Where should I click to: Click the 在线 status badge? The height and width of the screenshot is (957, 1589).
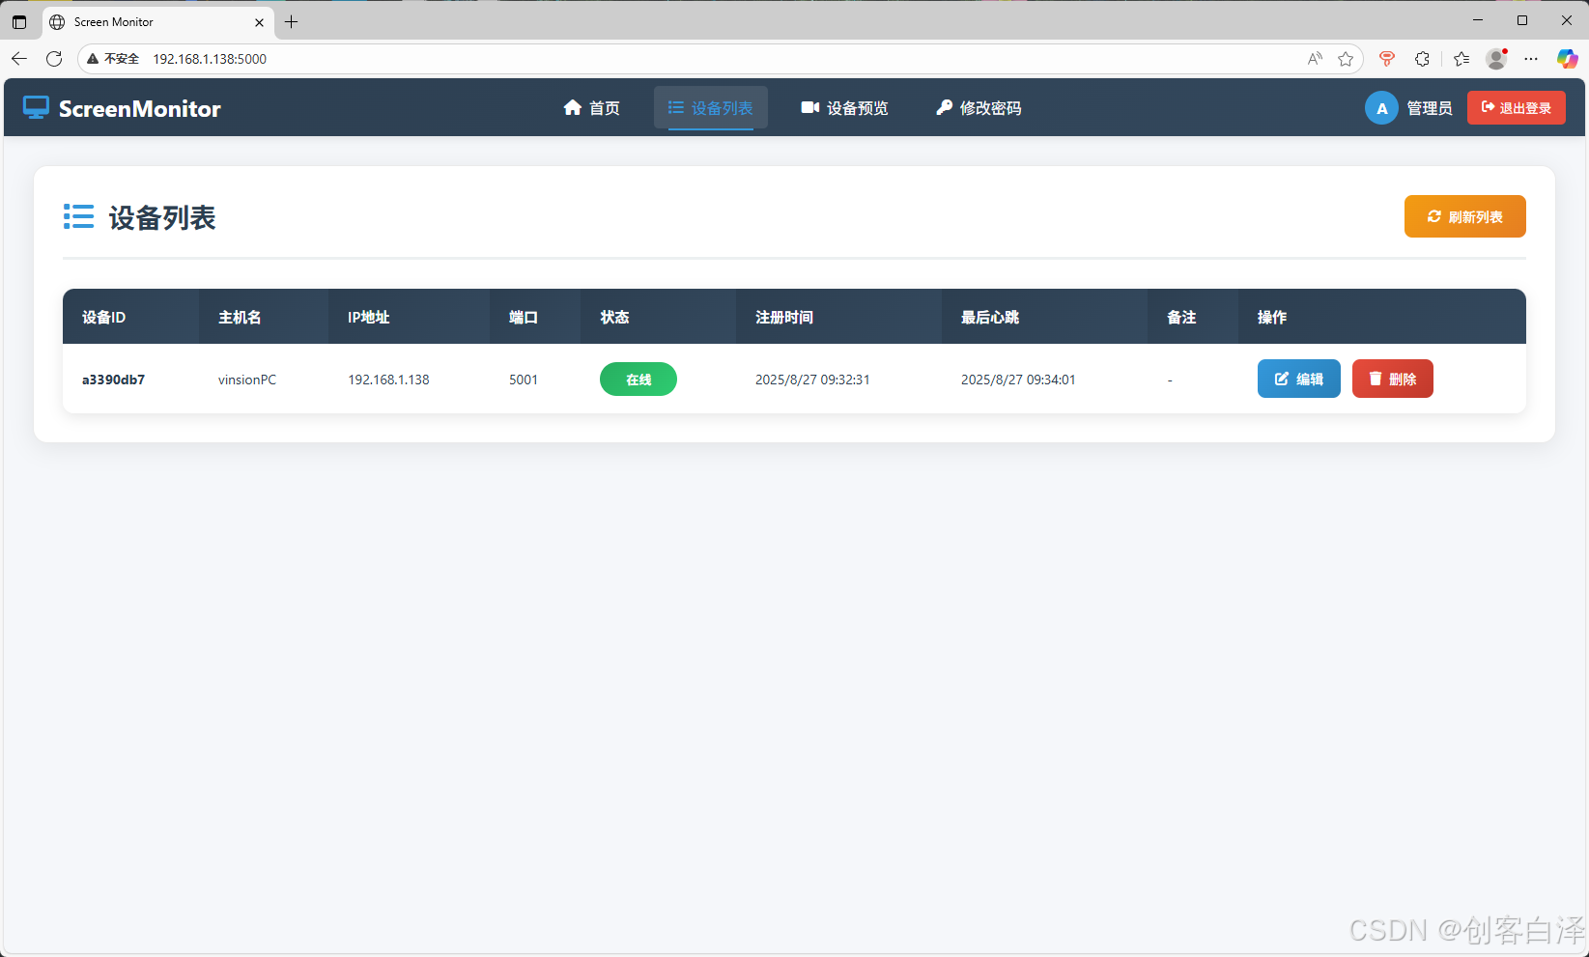[x=638, y=380]
